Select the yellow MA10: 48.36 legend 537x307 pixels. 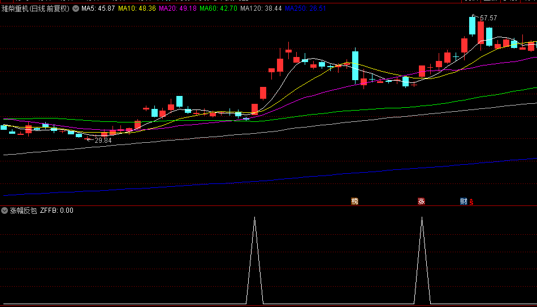[x=137, y=8]
